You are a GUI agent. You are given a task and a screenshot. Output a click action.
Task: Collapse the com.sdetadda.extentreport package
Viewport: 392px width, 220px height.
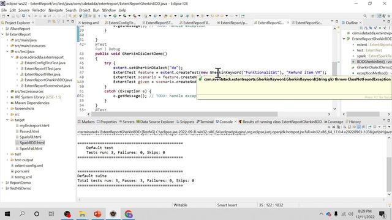(12, 57)
